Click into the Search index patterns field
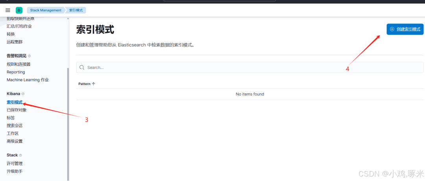 tap(249, 67)
